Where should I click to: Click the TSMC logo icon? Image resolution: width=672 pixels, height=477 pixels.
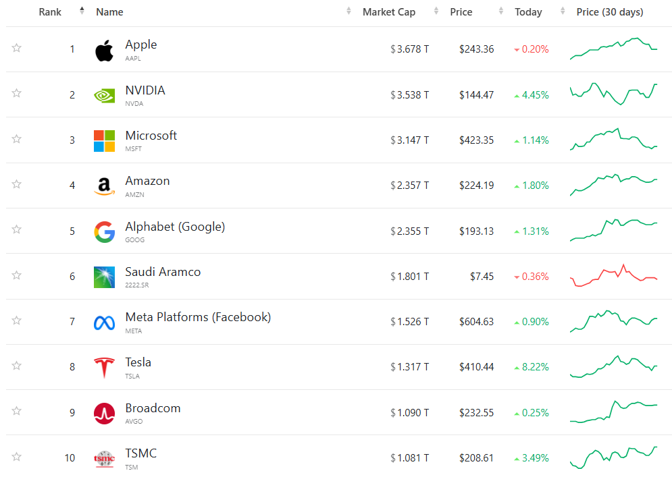pyautogui.click(x=104, y=459)
